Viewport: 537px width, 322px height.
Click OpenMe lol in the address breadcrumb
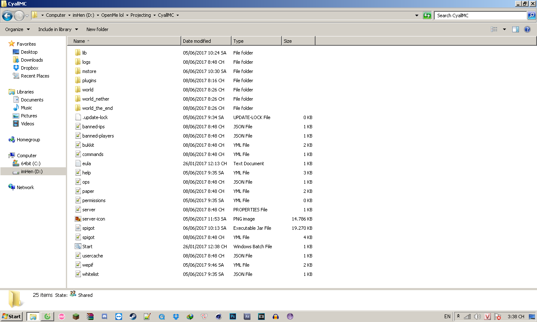112,16
